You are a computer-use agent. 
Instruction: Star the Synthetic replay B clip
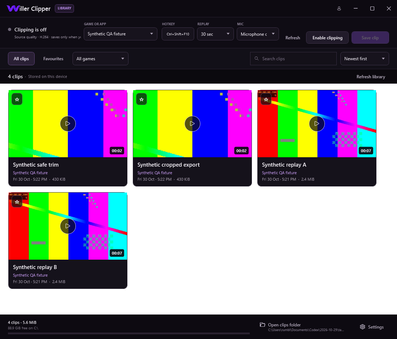tap(17, 202)
